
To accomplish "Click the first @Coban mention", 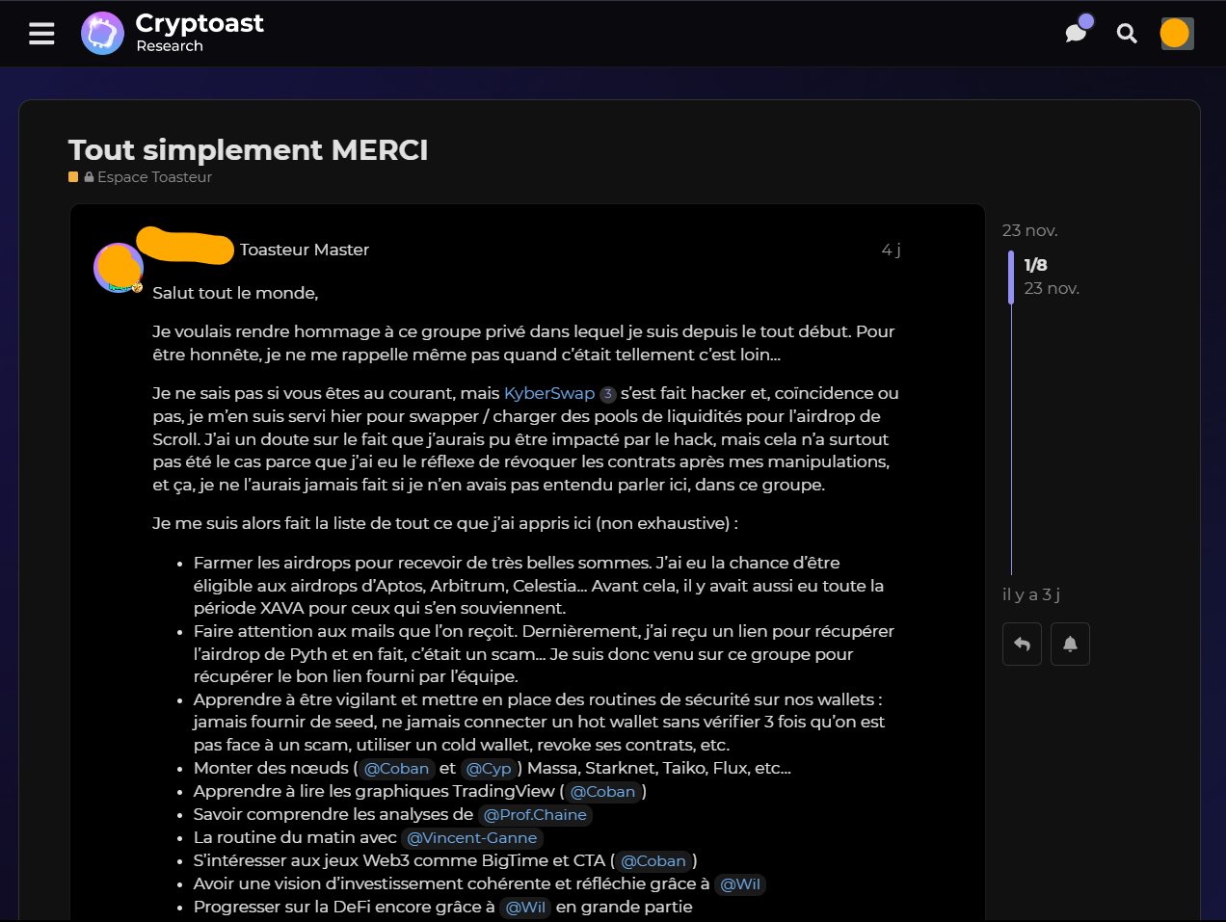I will [396, 769].
